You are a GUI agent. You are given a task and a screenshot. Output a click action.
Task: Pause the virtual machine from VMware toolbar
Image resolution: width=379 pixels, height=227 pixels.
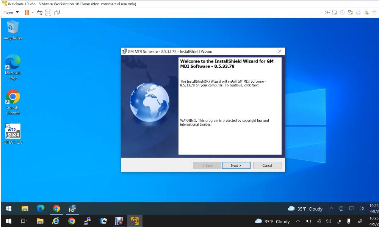tap(27, 13)
